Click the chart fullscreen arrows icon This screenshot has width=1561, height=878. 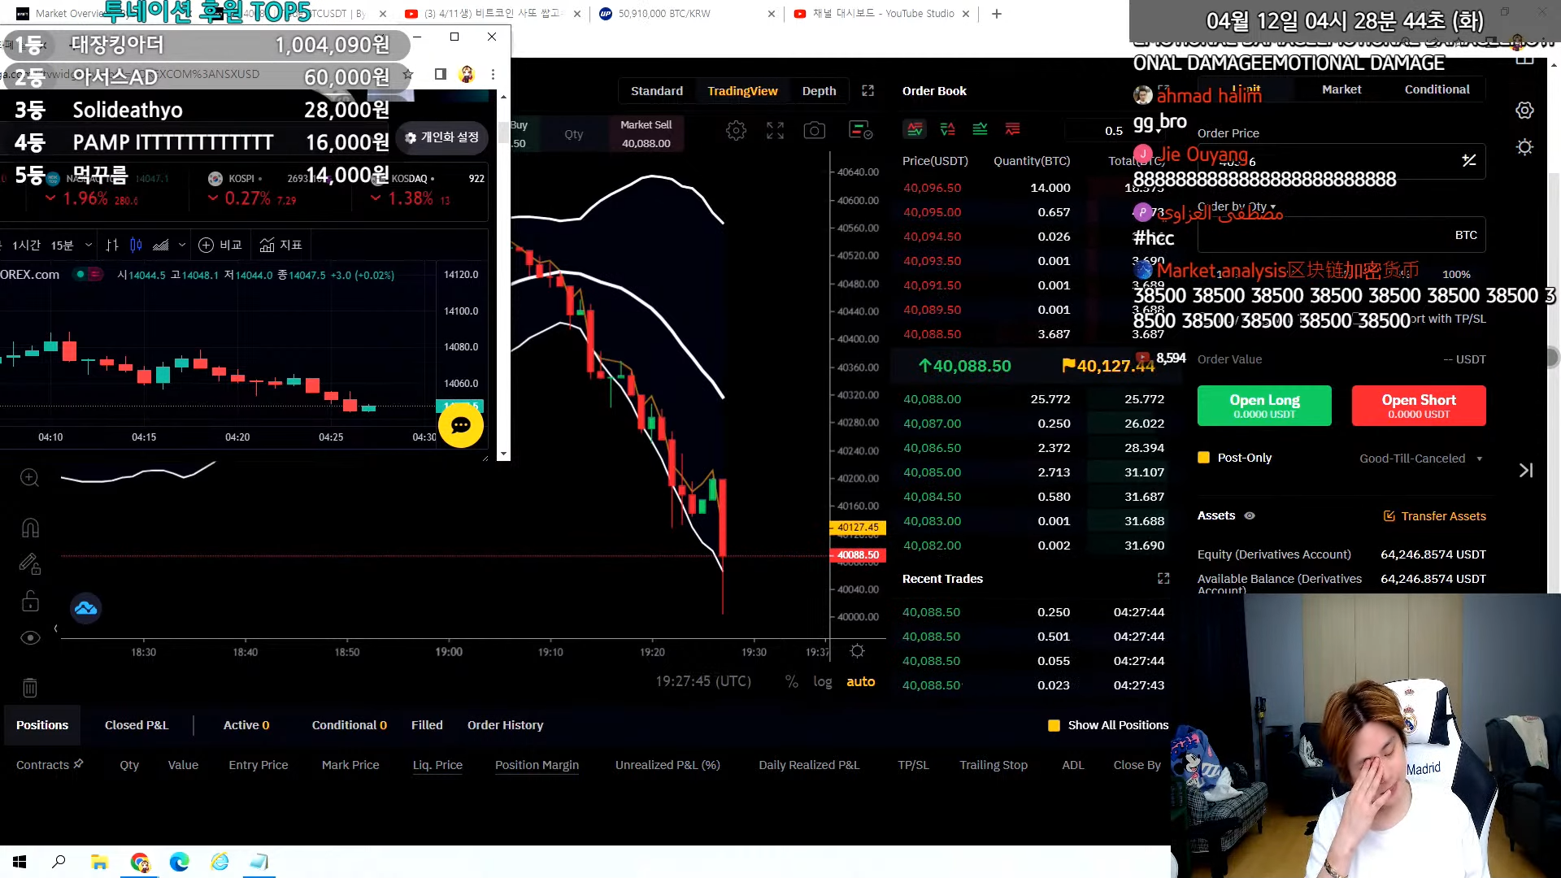point(775,130)
